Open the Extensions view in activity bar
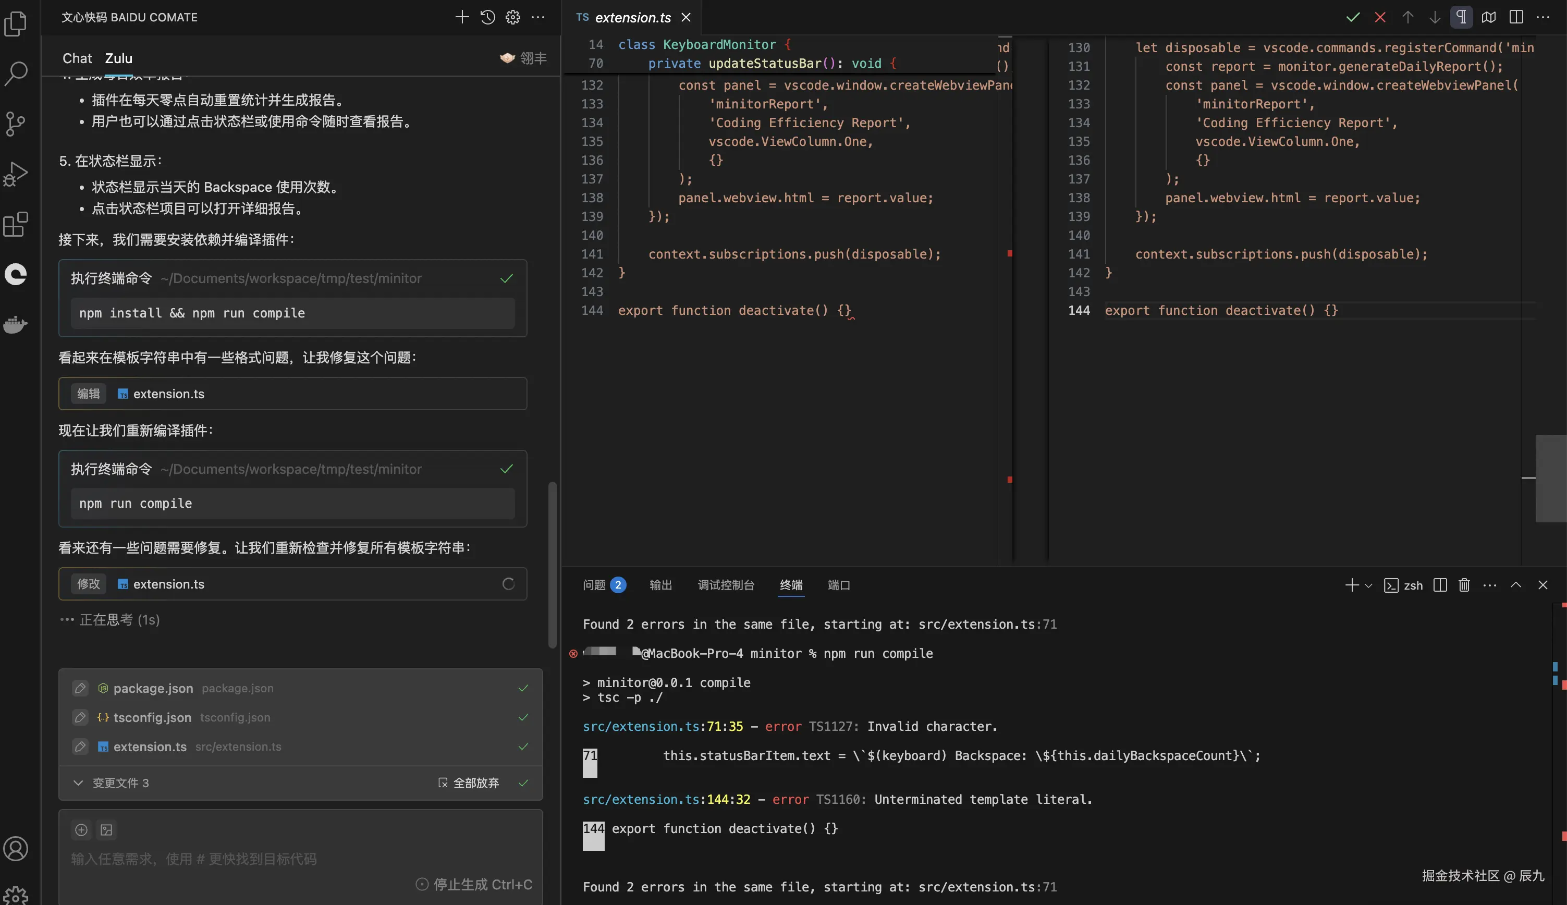The width and height of the screenshot is (1567, 905). pos(16,224)
